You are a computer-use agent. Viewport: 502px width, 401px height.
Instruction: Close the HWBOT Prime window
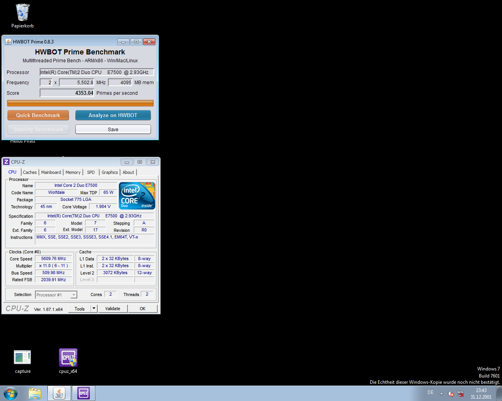(149, 42)
